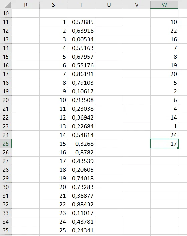Viewport: 187px width, 236px height.
Task: Click the fill handle of cell W25
Action: tap(178, 148)
